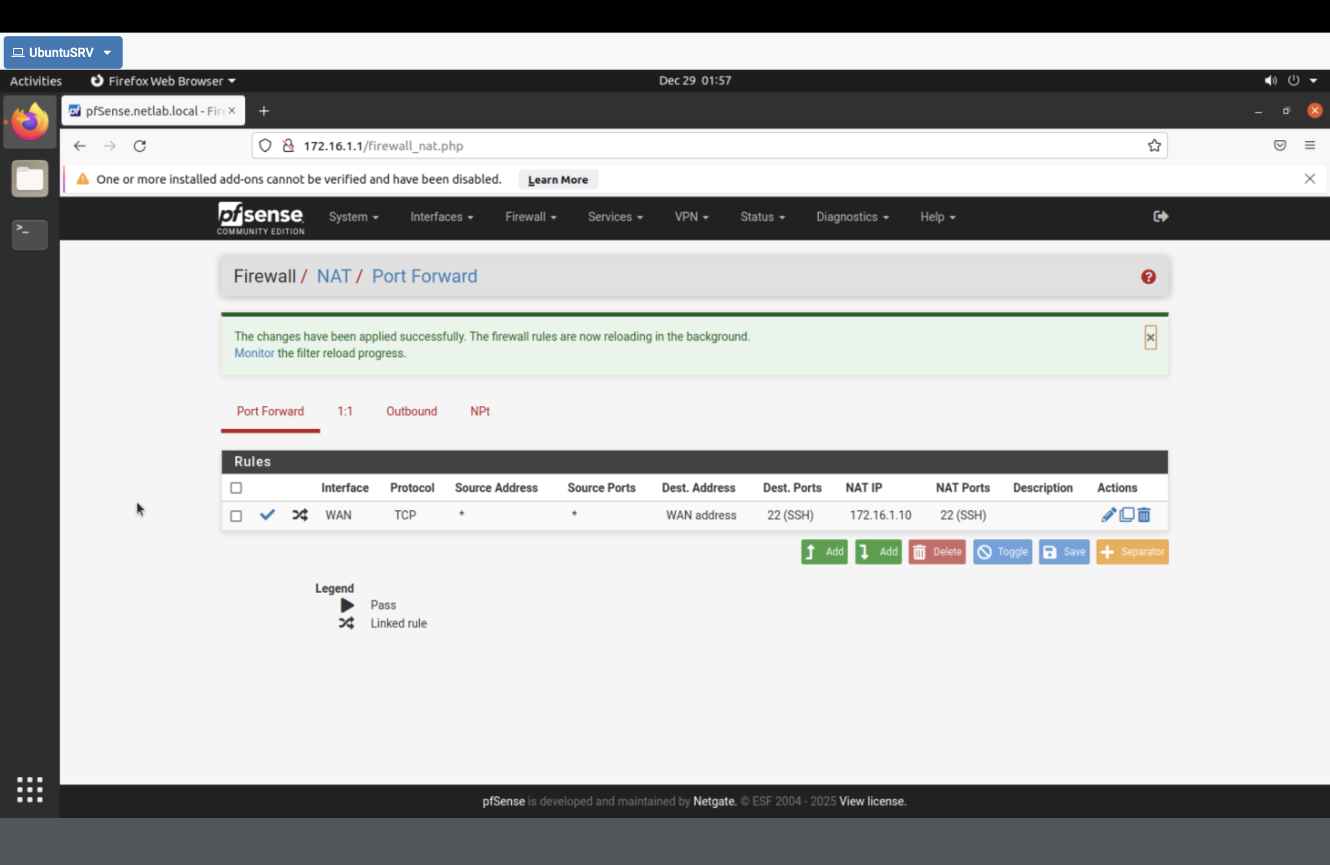Viewport: 1330px width, 865px height.
Task: Copy the SSH port forward rule
Action: tap(1126, 515)
